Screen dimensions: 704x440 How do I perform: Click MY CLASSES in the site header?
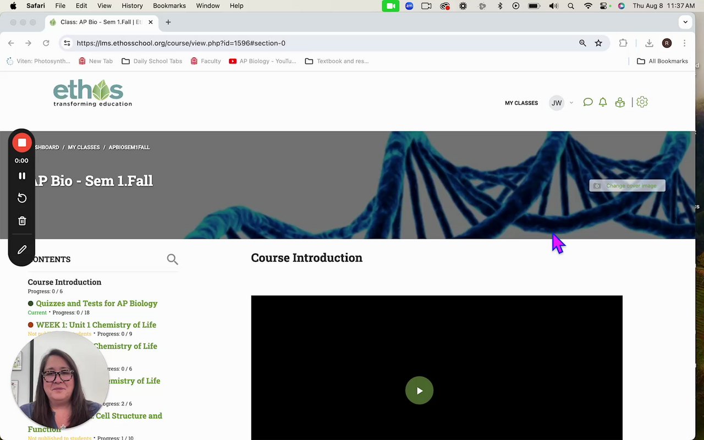point(521,103)
